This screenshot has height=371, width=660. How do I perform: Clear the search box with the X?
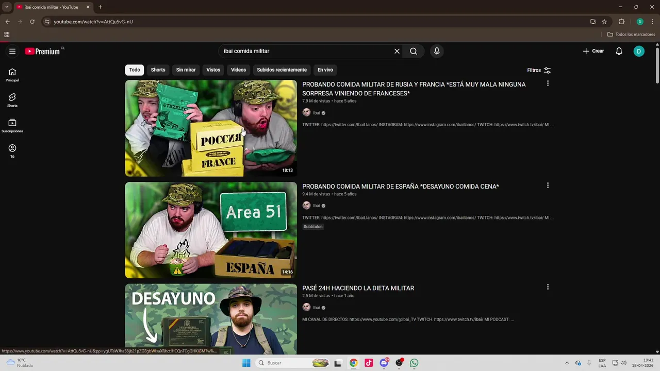[397, 51]
